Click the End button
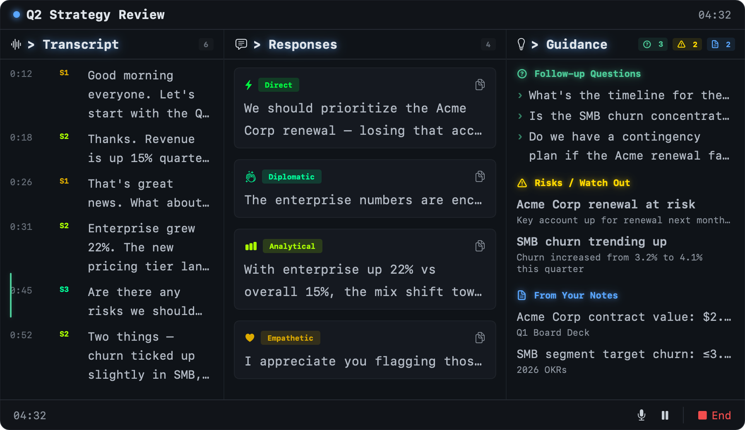Screen dimensions: 745x430 click(715, 415)
